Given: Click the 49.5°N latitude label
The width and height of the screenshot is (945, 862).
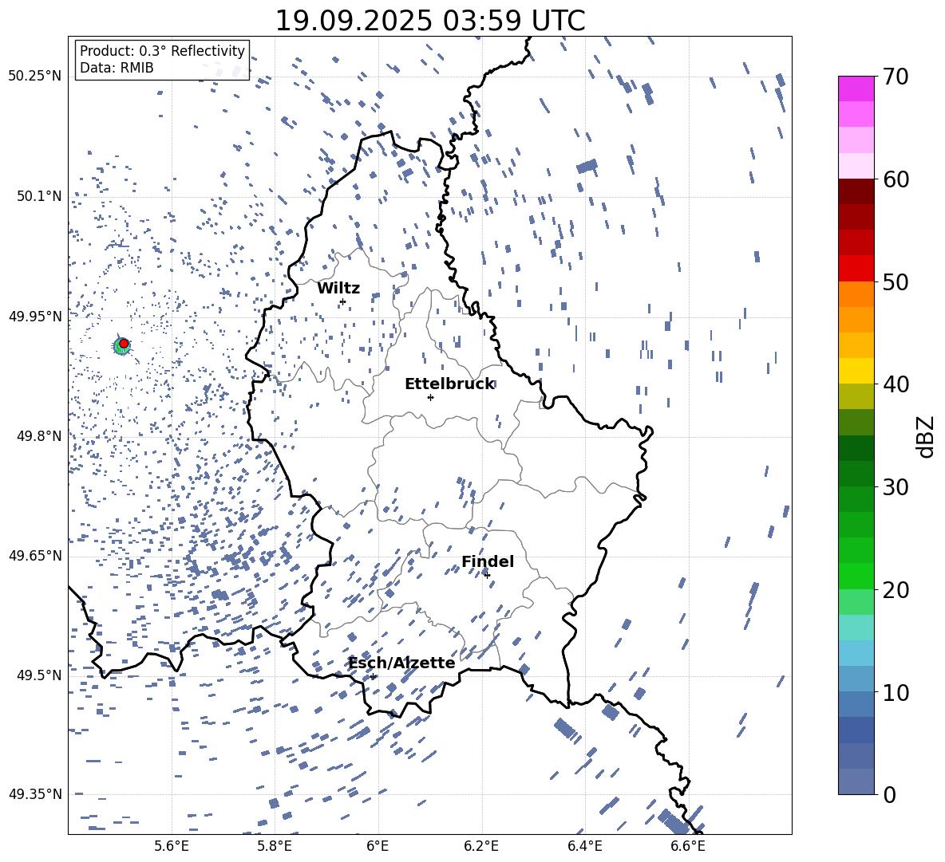Looking at the screenshot, I should point(38,675).
